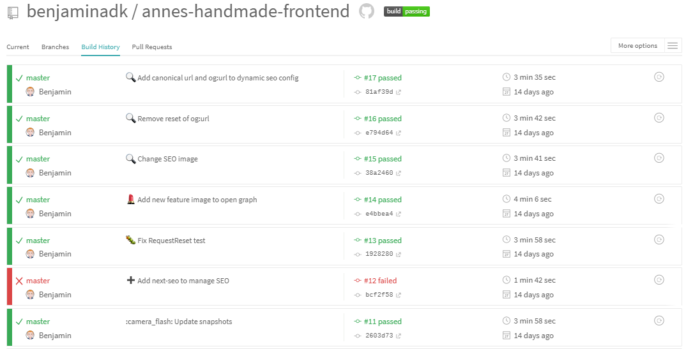
Task: Restart build #12 failed with its restart icon
Action: 659,280
